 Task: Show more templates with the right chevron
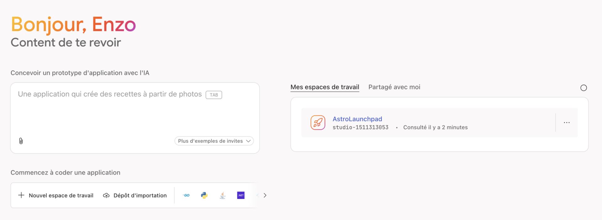(x=265, y=195)
